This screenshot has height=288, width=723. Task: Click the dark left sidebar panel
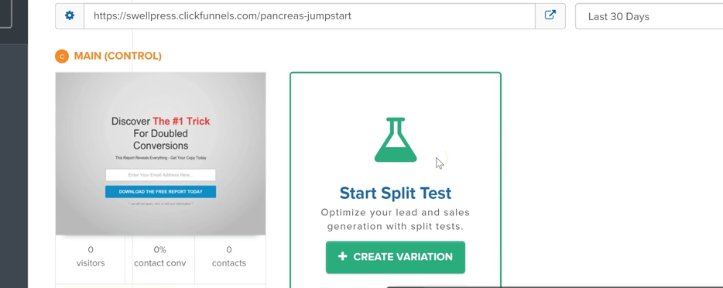coord(14,166)
